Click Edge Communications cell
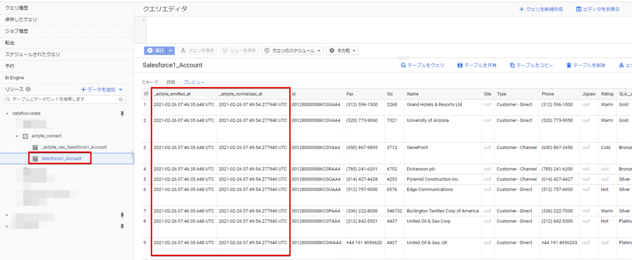632x260 pixels. point(430,189)
